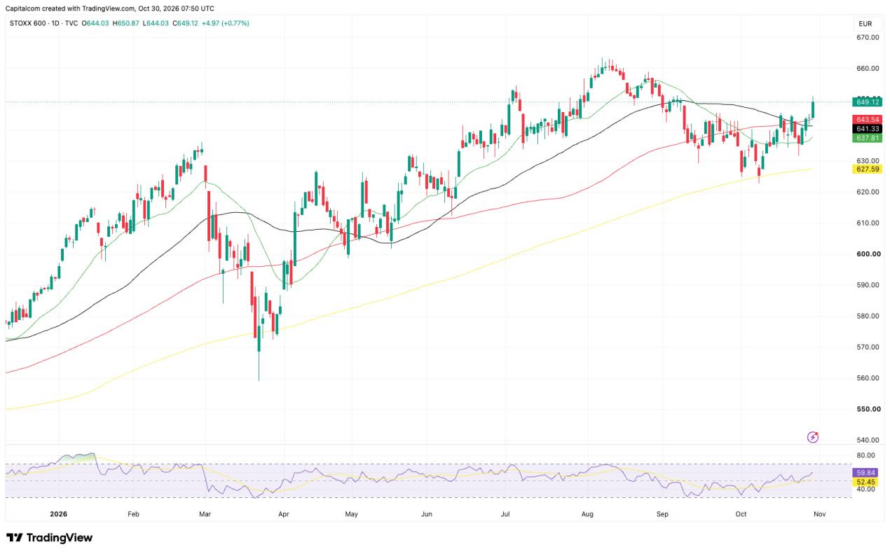The height and width of the screenshot is (554, 890).
Task: Click the green 637.81 moving average tag
Action: pos(868,138)
